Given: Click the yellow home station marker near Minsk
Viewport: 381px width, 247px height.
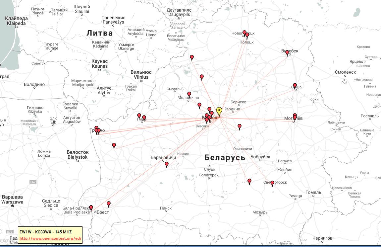Looking at the screenshot, I should 219,111.
